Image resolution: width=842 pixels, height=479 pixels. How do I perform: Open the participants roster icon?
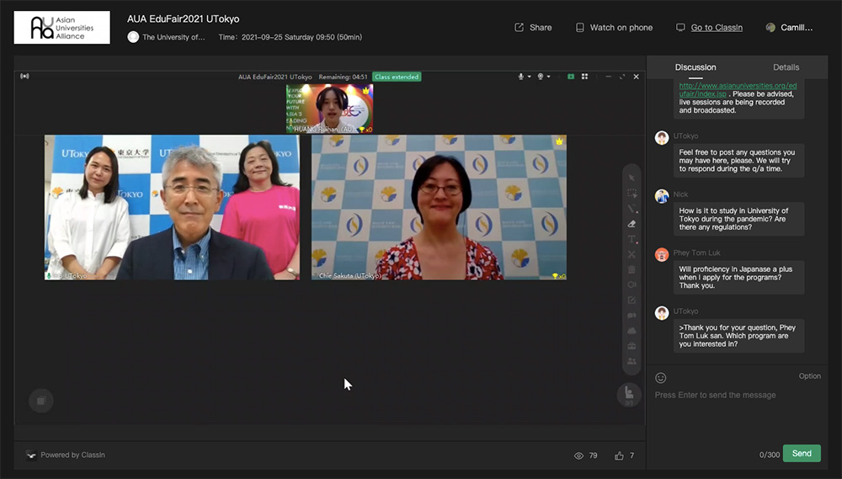click(x=631, y=361)
